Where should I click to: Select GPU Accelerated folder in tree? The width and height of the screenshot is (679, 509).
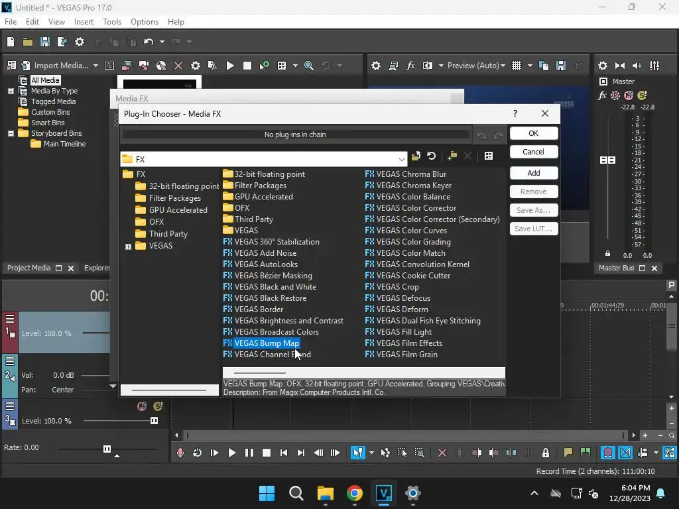point(178,210)
